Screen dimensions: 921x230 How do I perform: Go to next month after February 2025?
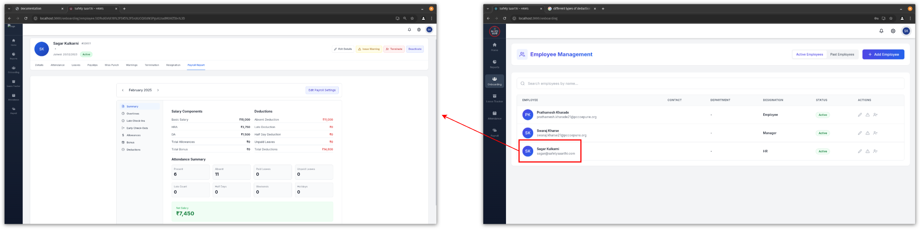158,90
